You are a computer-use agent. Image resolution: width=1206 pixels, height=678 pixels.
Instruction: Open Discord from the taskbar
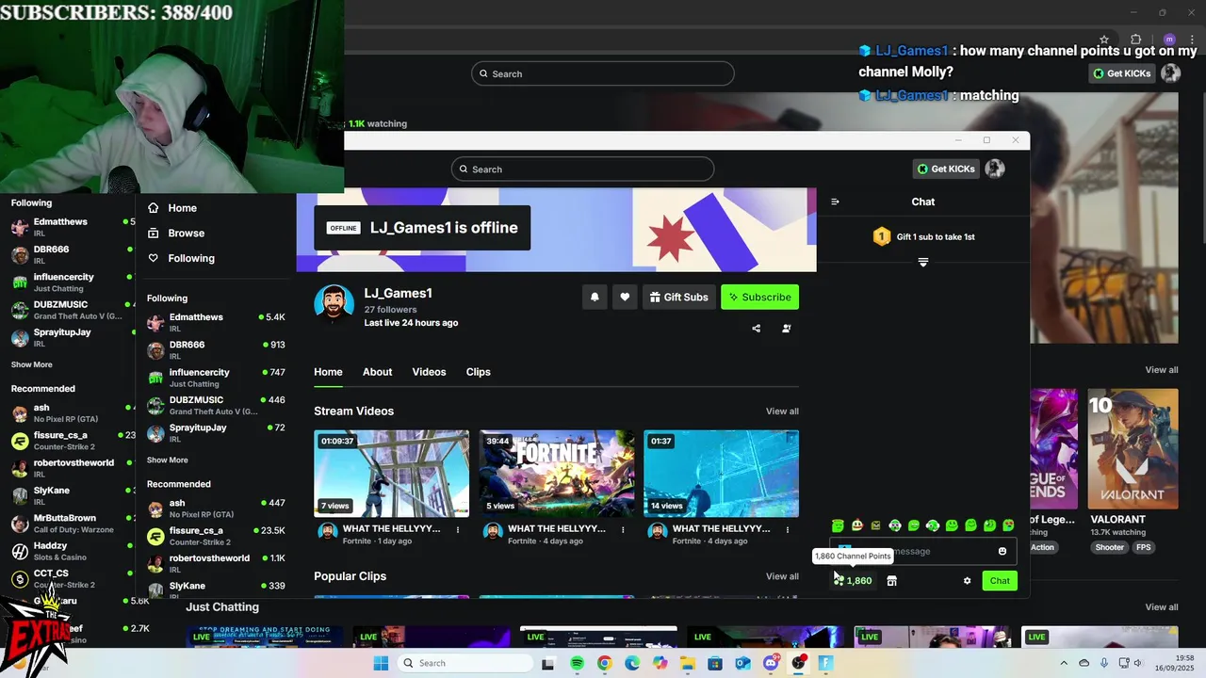tap(771, 664)
